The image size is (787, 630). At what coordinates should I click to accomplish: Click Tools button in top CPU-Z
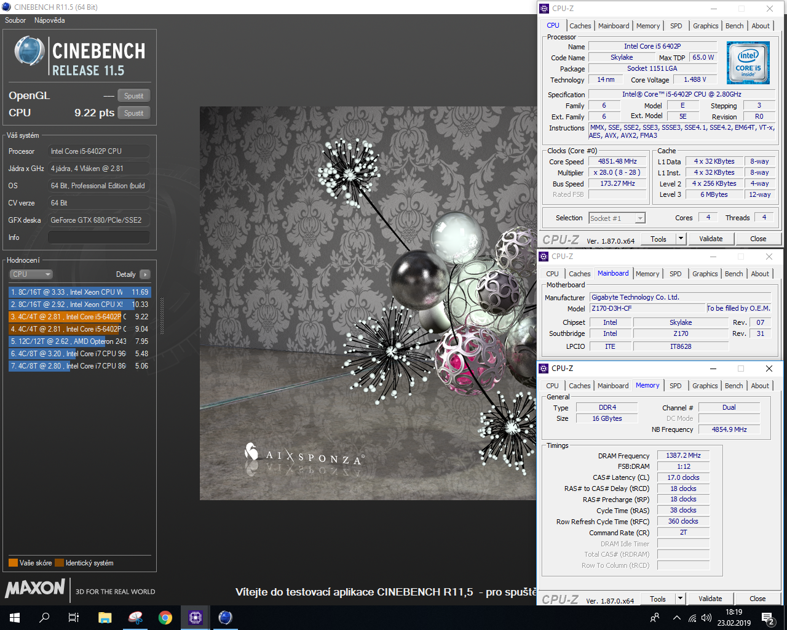tap(658, 239)
